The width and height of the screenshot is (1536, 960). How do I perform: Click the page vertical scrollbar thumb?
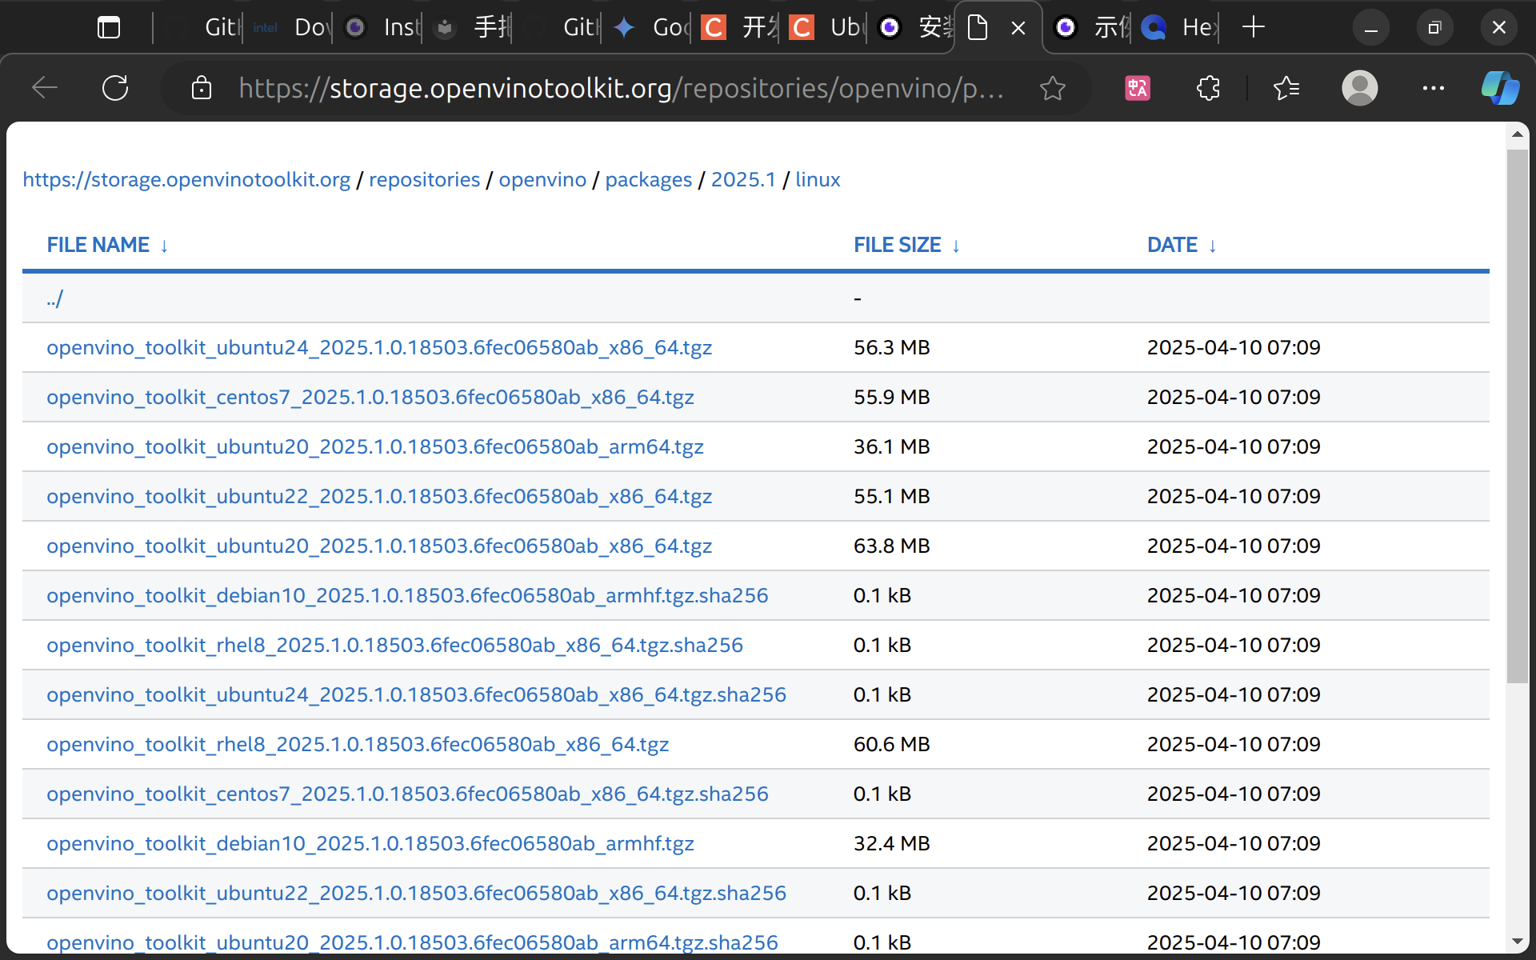(x=1518, y=416)
